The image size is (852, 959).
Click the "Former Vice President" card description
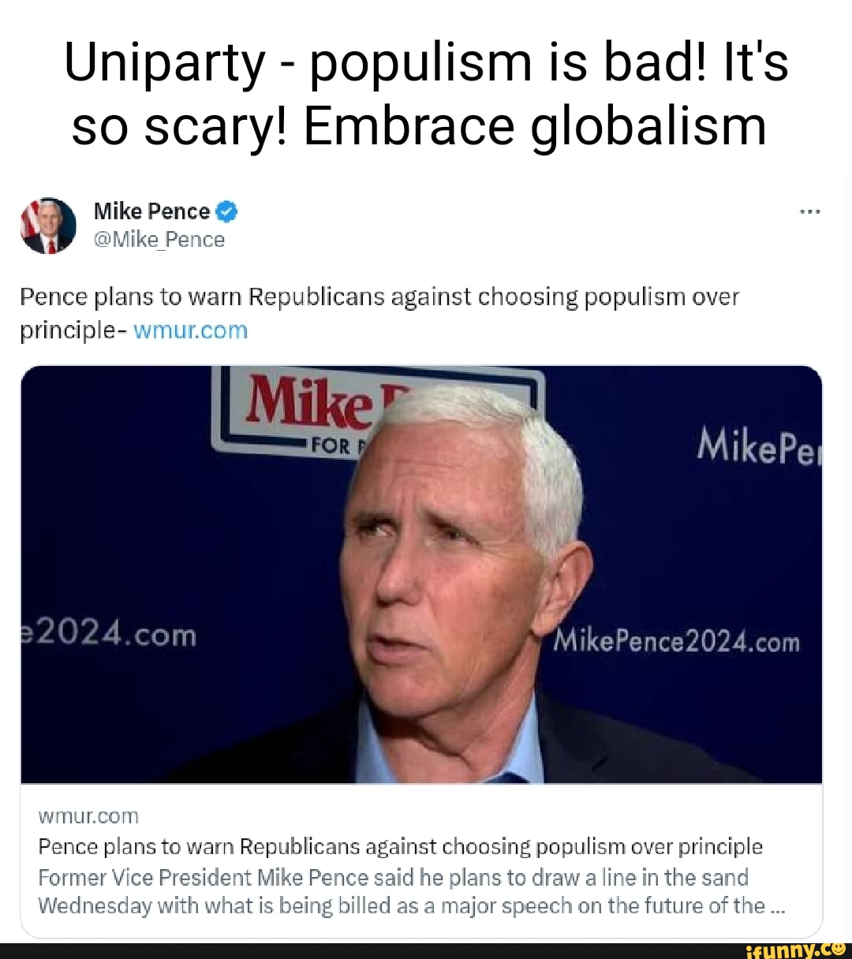tap(393, 877)
